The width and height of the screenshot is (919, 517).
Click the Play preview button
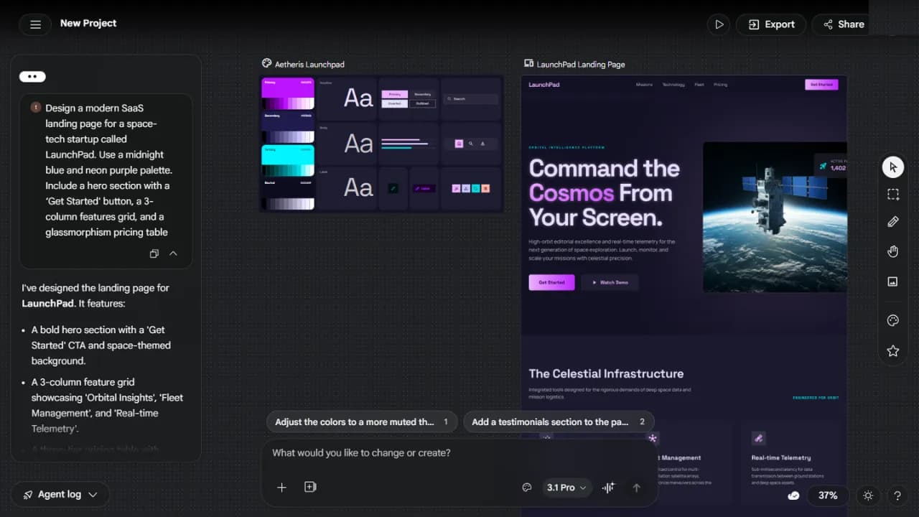tap(718, 24)
